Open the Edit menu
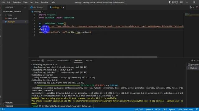 tap(9, 2)
